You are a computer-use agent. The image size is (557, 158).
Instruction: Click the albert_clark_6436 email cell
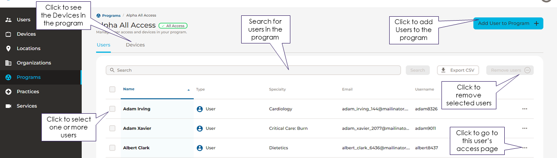pyautogui.click(x=376, y=148)
